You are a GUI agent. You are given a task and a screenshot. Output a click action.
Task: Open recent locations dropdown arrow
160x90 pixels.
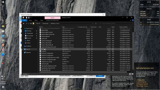(x=29, y=23)
